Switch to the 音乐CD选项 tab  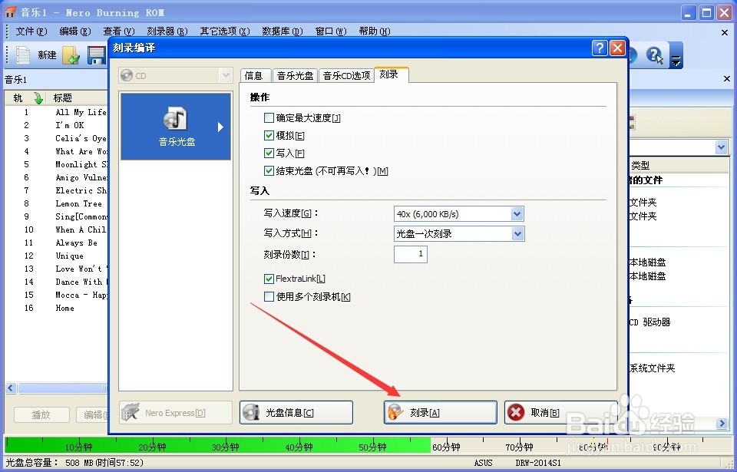tap(346, 76)
